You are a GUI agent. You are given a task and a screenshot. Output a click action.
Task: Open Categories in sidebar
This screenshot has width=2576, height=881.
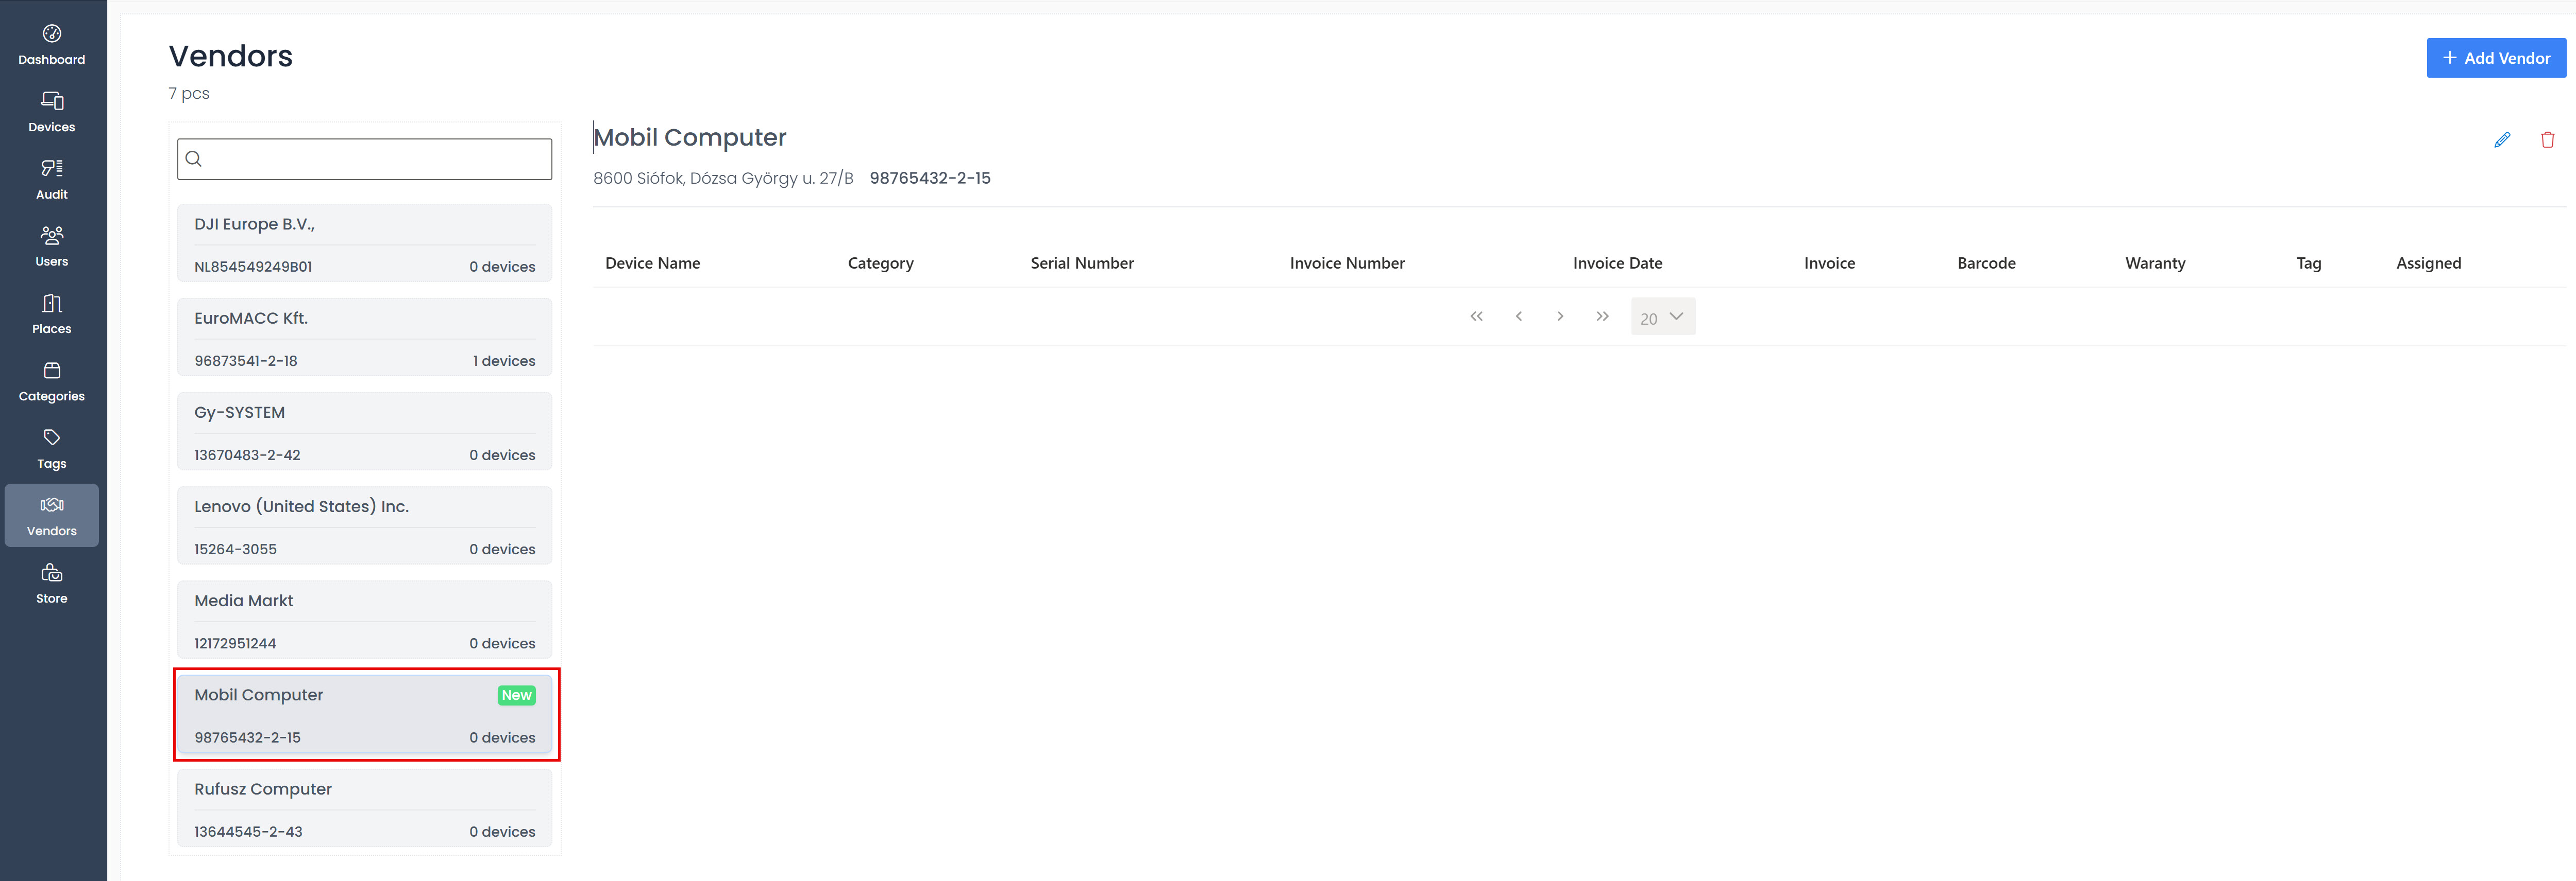[52, 381]
